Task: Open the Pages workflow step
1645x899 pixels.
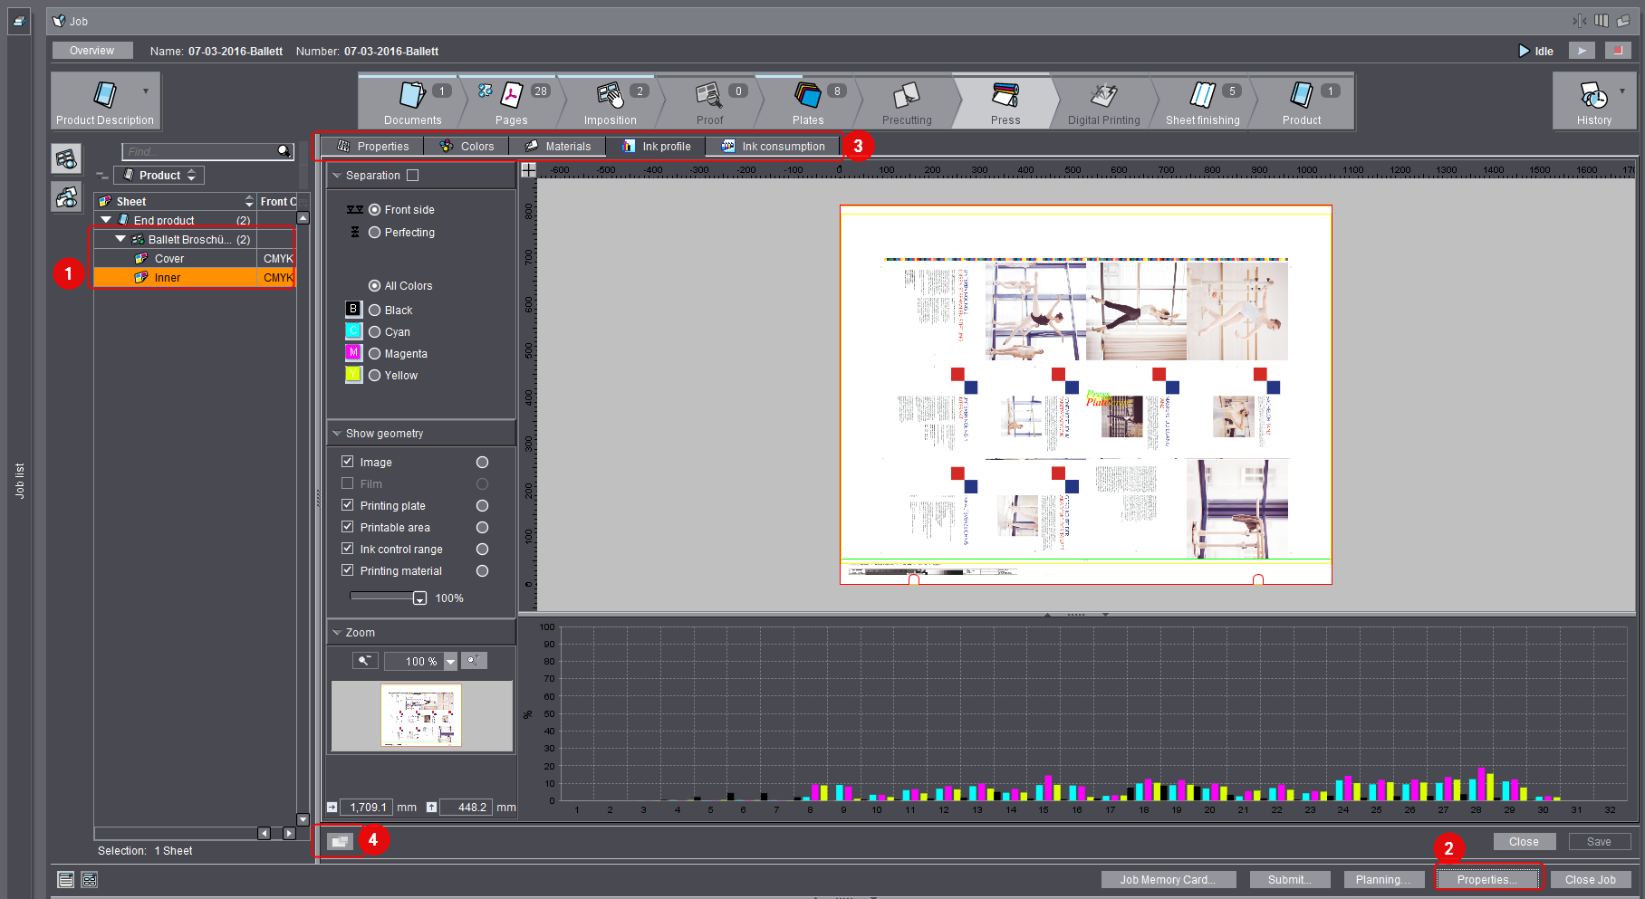Action: tap(511, 101)
